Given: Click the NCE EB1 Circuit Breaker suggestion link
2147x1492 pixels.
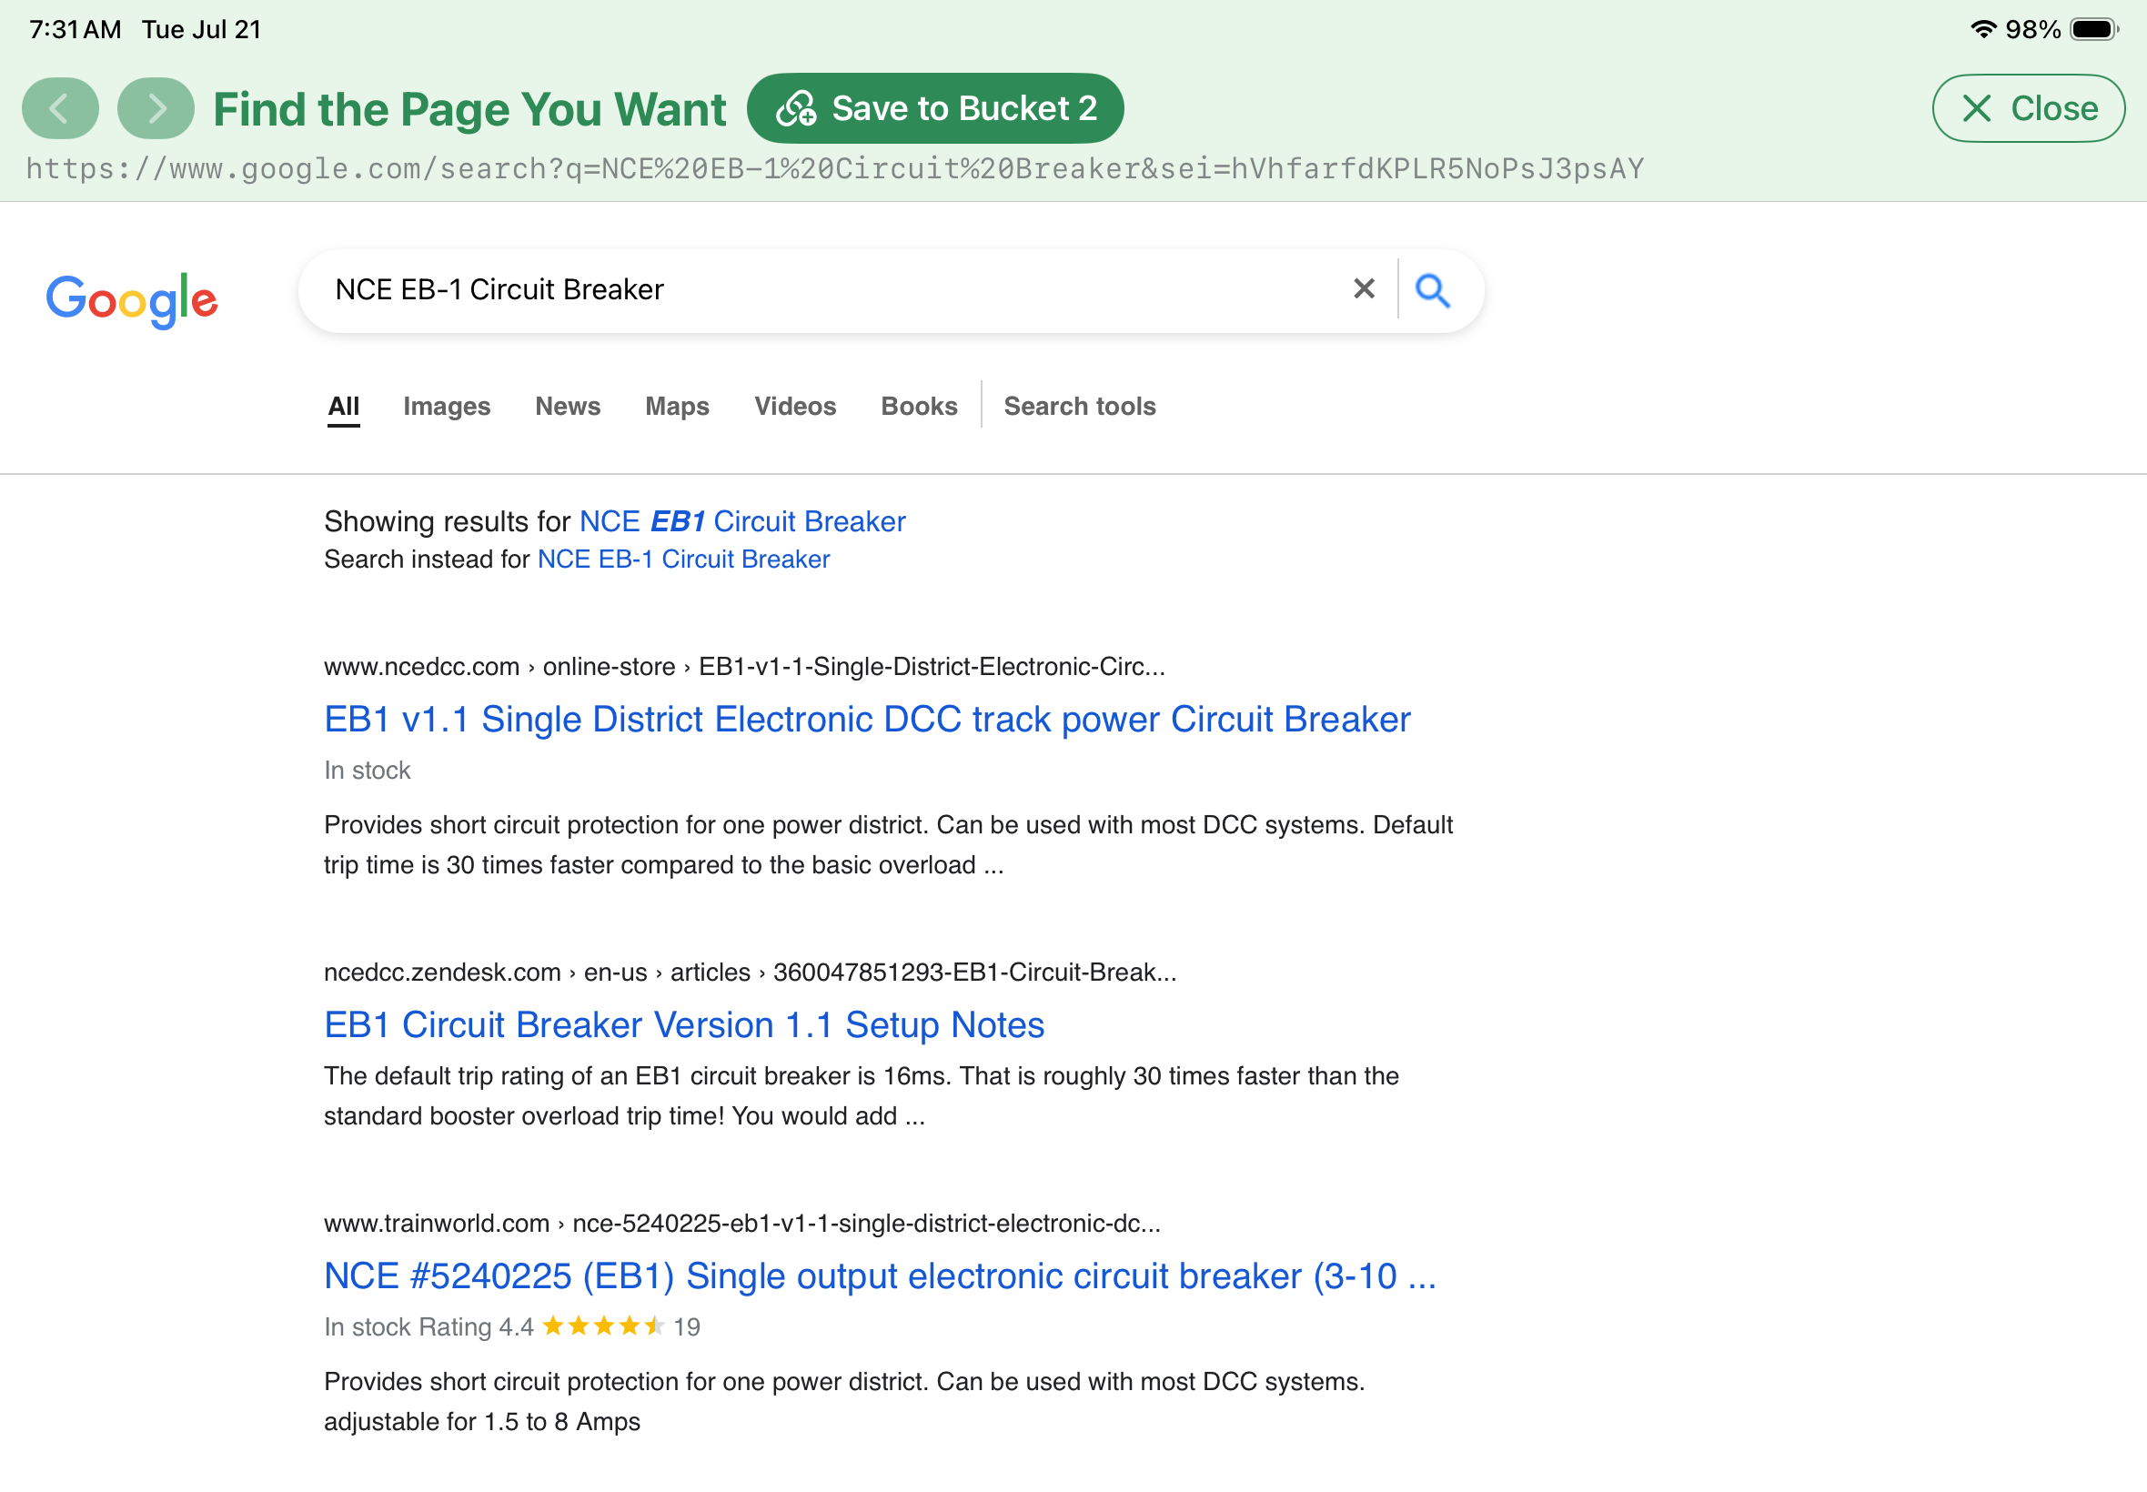Looking at the screenshot, I should click(x=742, y=521).
